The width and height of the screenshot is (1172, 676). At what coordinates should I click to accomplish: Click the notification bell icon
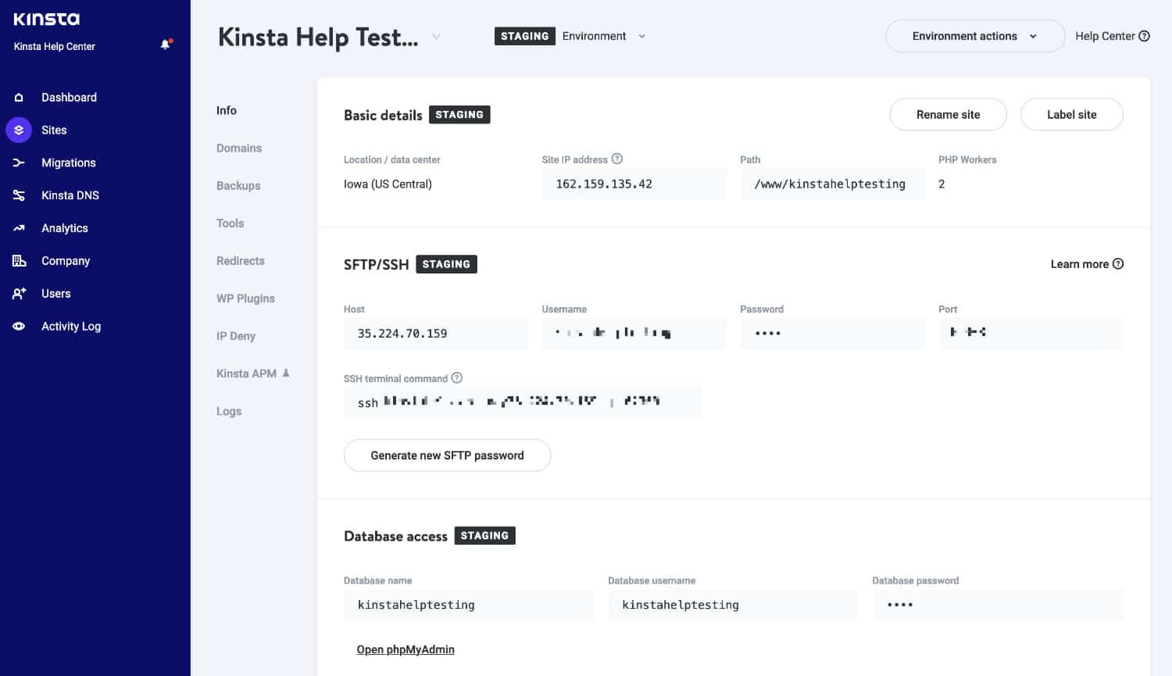[165, 45]
